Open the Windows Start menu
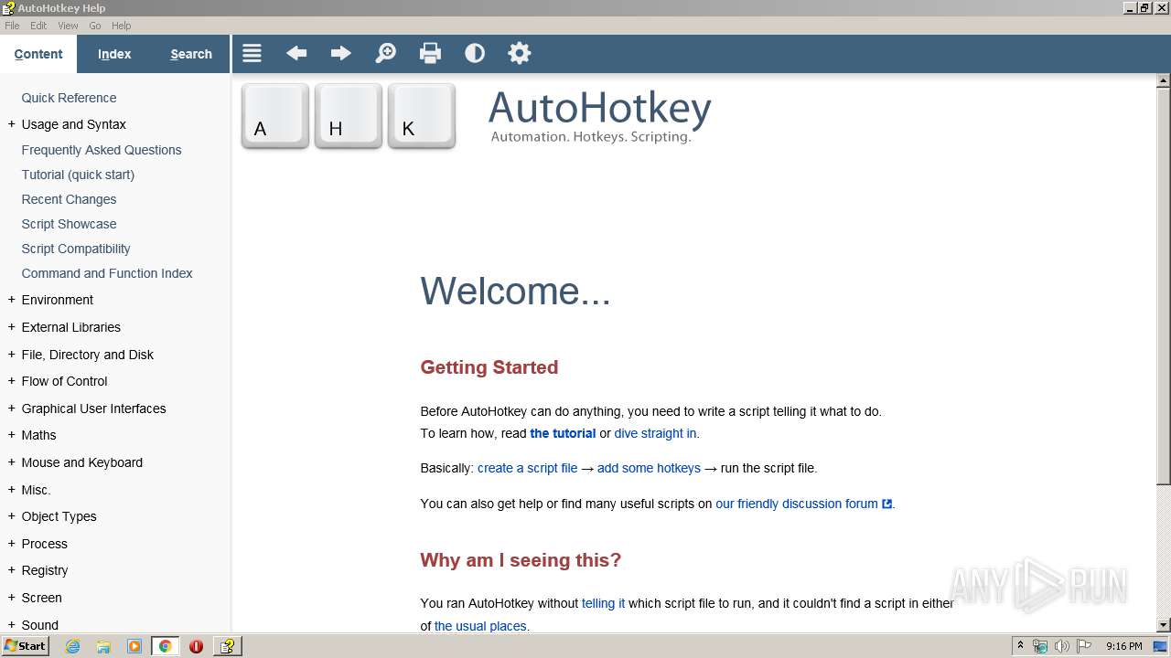The width and height of the screenshot is (1171, 658). [26, 646]
